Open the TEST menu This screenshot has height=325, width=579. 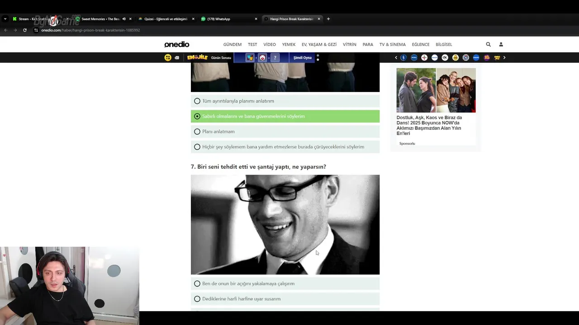click(x=252, y=44)
